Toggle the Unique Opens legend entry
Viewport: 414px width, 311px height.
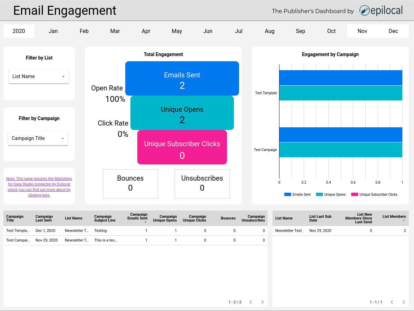pyautogui.click(x=331, y=194)
